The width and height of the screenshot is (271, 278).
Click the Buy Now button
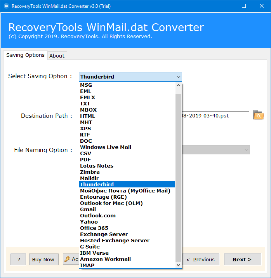(44, 259)
